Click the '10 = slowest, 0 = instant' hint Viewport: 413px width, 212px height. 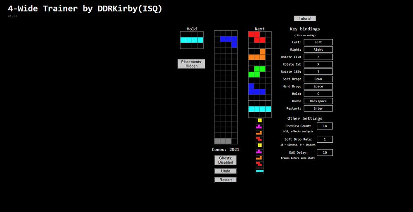point(298,145)
